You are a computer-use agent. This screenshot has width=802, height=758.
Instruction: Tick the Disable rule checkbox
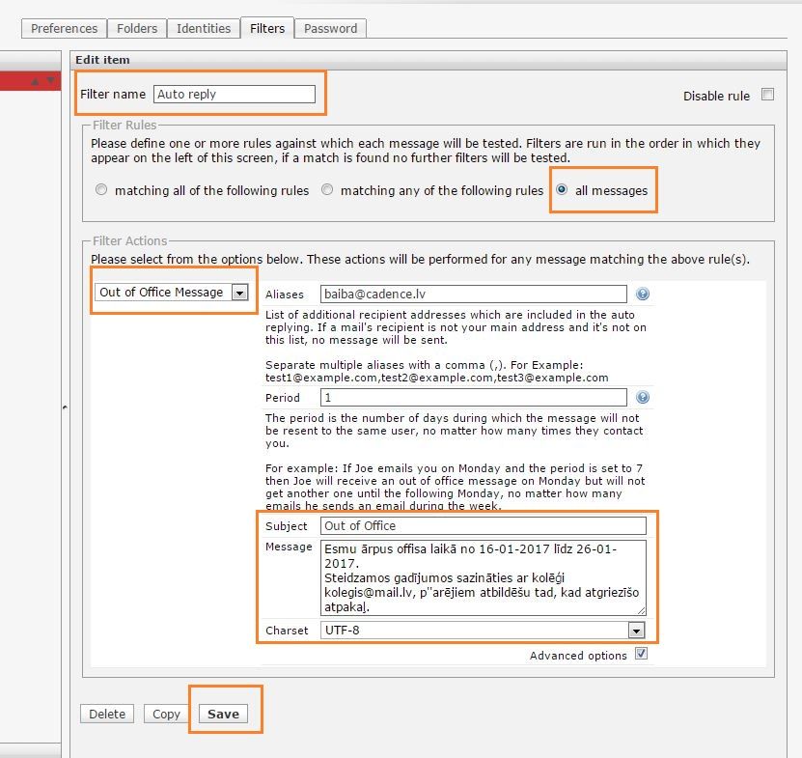point(767,95)
